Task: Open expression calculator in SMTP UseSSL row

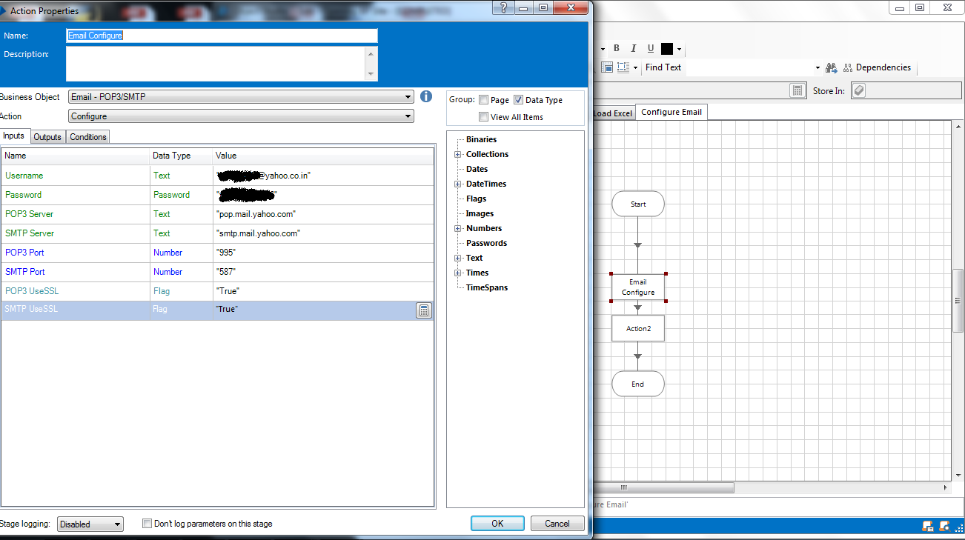Action: tap(424, 310)
